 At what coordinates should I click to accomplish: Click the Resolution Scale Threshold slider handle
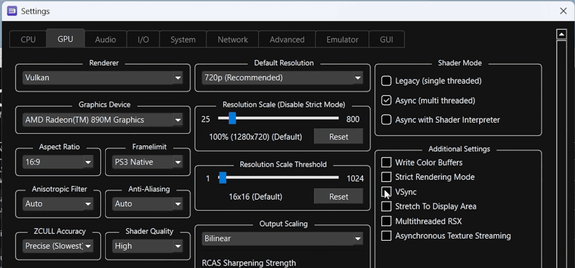tap(222, 178)
